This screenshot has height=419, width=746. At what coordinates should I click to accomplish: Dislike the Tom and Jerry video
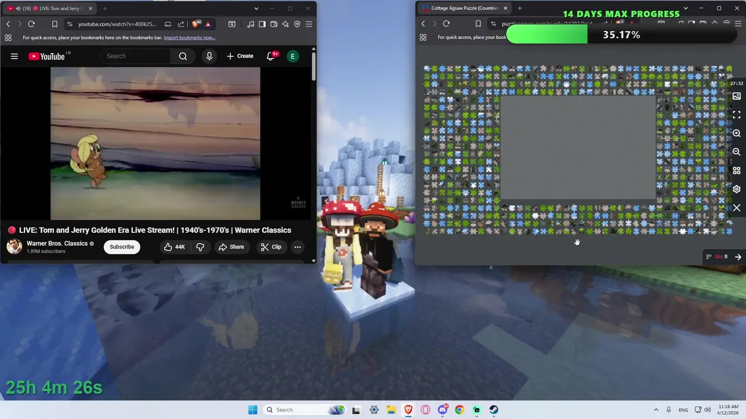[x=200, y=247]
